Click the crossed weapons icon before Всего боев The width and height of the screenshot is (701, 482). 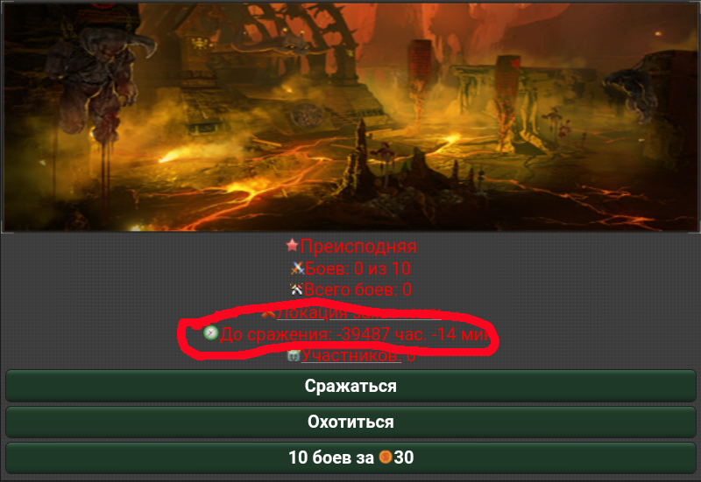click(296, 290)
